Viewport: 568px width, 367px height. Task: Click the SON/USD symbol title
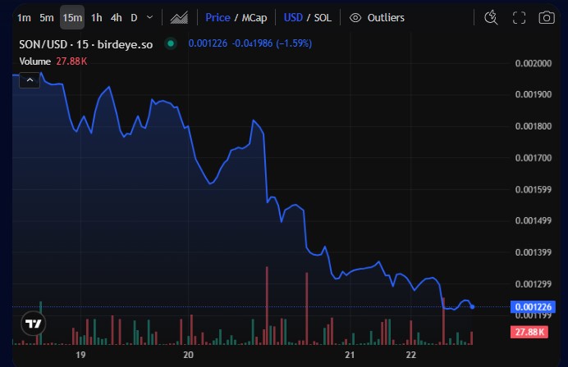coord(87,43)
